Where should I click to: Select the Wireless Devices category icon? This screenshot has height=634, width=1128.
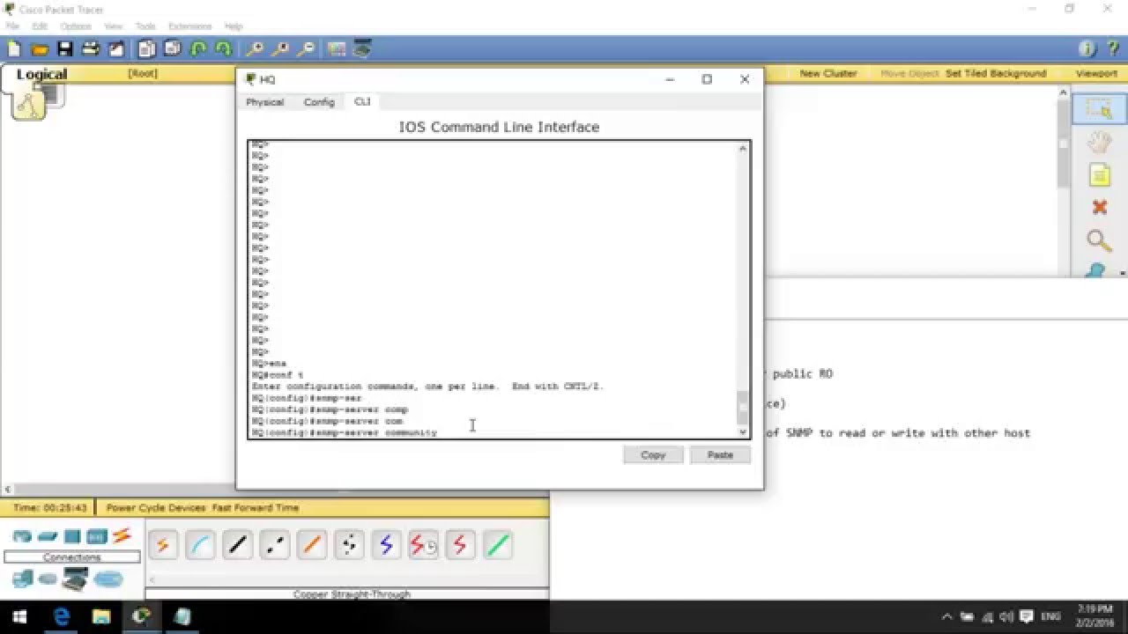pos(97,536)
